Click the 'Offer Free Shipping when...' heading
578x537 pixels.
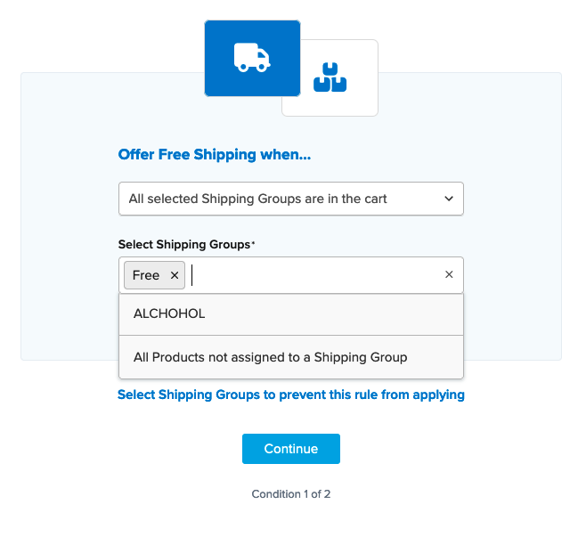(x=215, y=155)
